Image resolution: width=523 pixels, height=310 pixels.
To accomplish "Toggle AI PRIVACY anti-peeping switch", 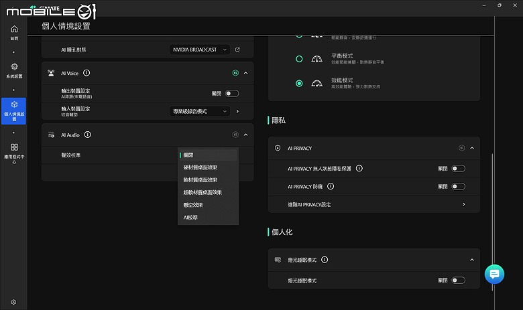I will pos(458,186).
